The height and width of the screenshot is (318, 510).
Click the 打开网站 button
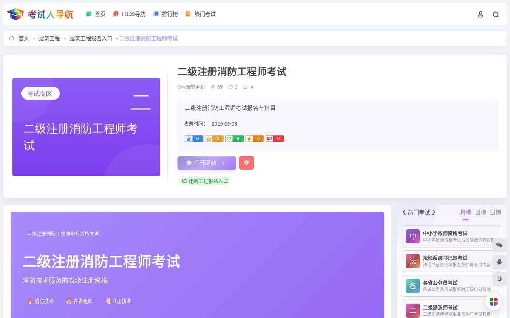(207, 163)
